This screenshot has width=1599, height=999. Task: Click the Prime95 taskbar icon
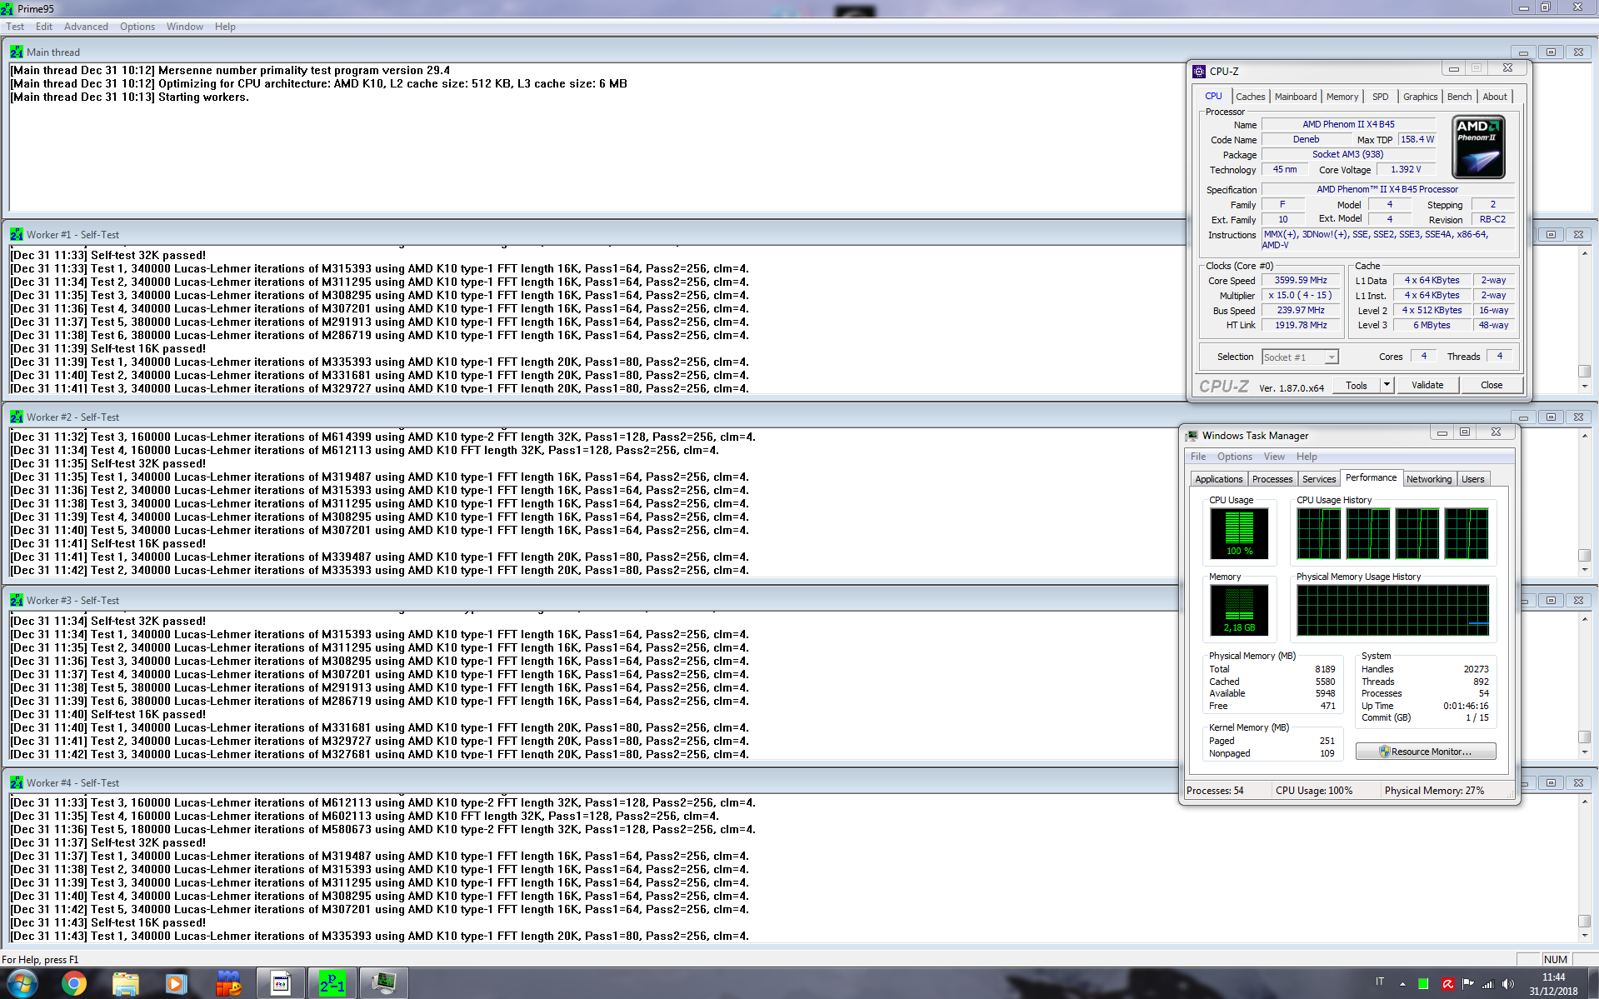click(x=332, y=984)
